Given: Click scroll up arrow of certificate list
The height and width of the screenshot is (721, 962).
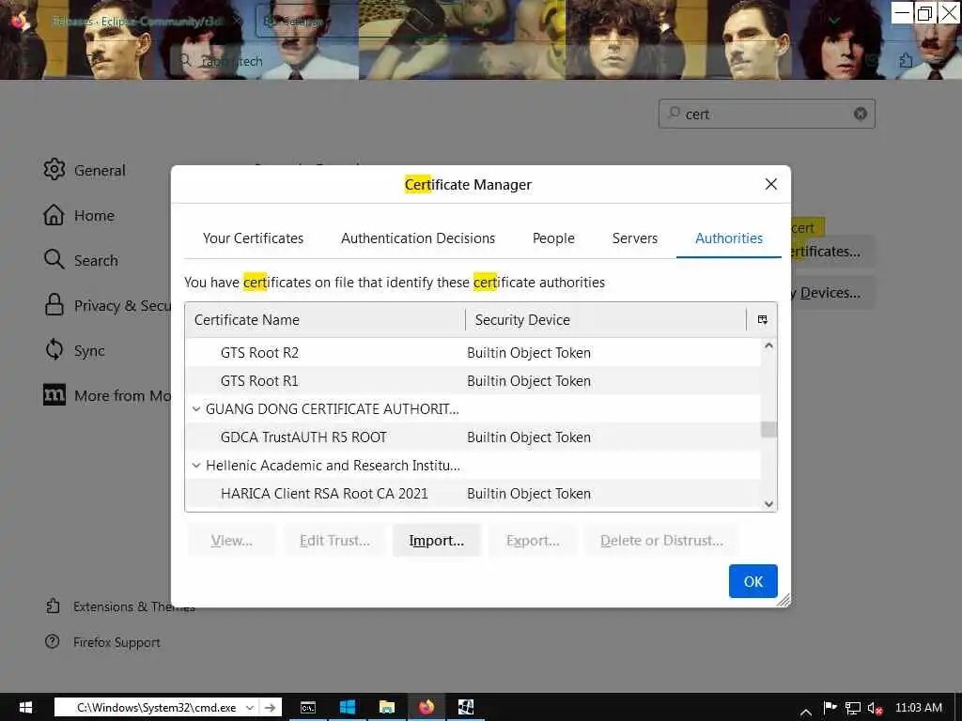Looking at the screenshot, I should click(768, 345).
